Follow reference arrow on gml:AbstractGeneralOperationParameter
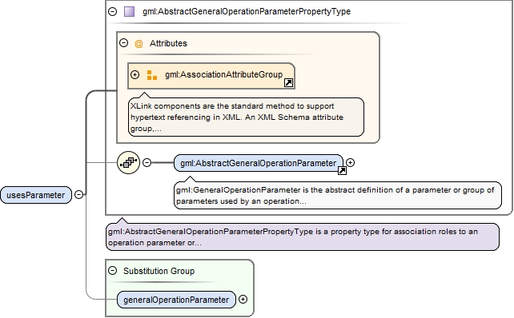Image resolution: width=514 pixels, height=318 pixels. click(x=342, y=170)
